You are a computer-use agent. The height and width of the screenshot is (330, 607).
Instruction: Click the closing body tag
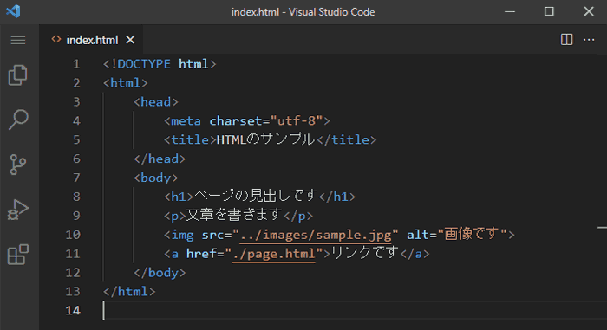click(x=160, y=272)
